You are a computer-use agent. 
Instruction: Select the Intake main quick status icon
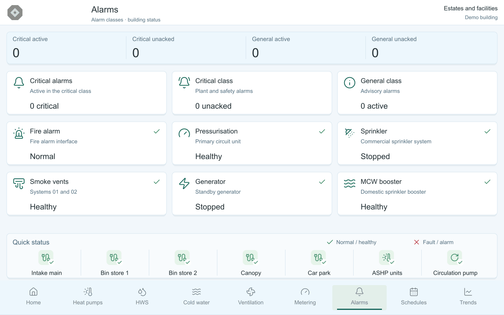coord(46,258)
